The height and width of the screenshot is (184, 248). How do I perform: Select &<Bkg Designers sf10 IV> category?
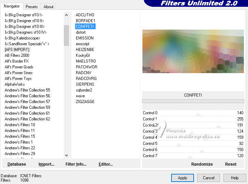(26, 32)
